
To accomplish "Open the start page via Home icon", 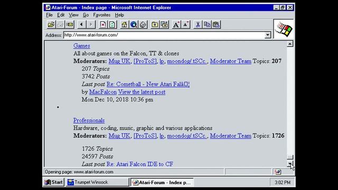I will (124, 25).
